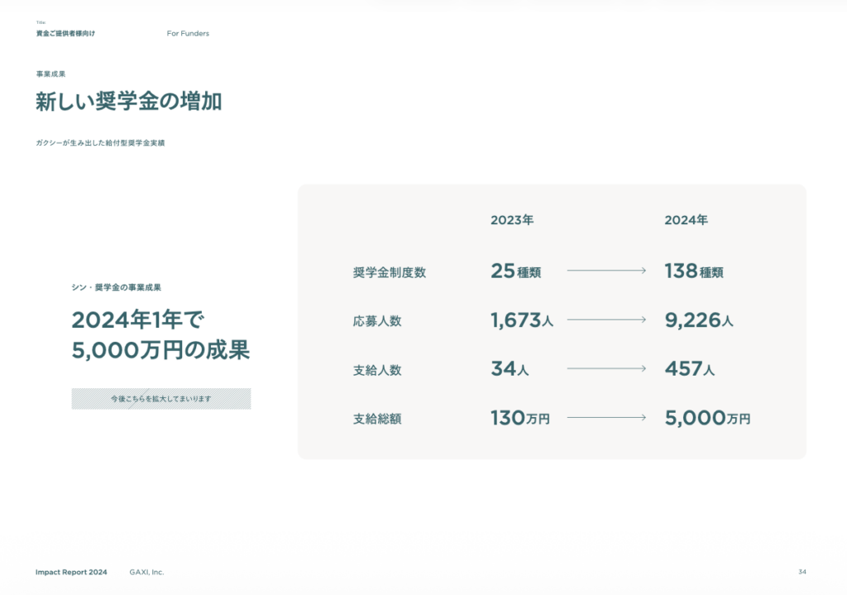Image resolution: width=847 pixels, height=595 pixels.
Task: Click the 2024年 column header
Action: click(686, 220)
